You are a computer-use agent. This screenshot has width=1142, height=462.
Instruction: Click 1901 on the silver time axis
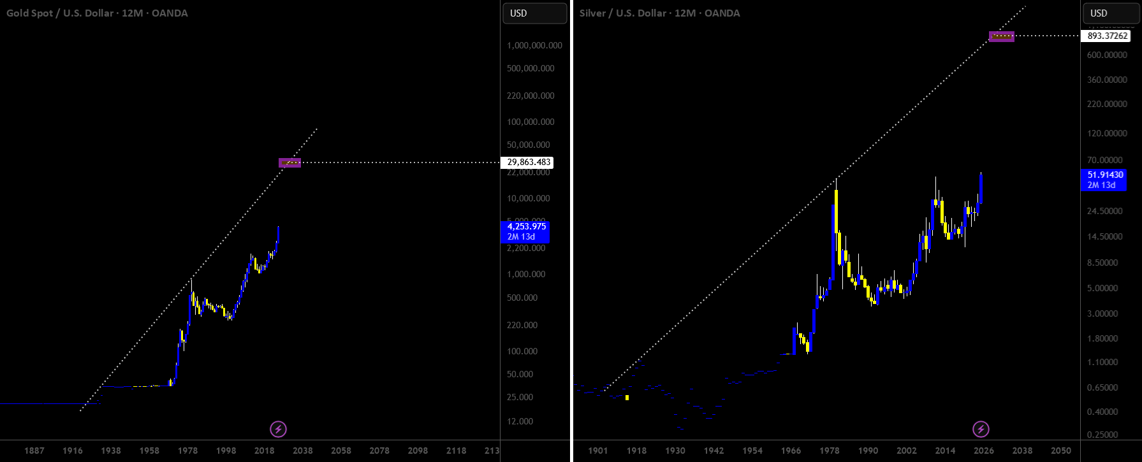tap(598, 451)
